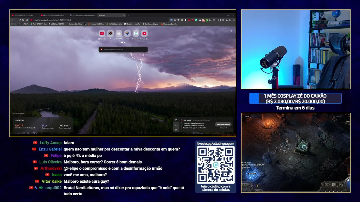Focus the youtube.com address bar
The height and width of the screenshot is (202, 360).
pyautogui.click(x=98, y=20)
